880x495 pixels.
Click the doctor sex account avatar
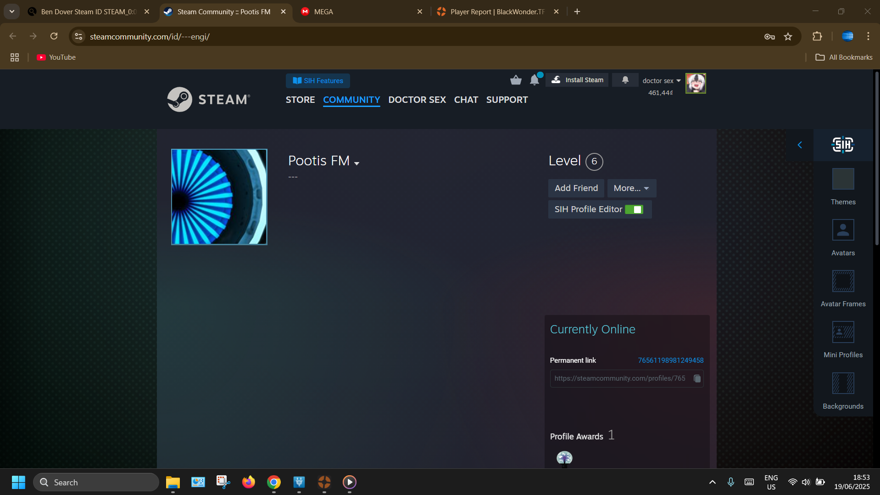(696, 83)
